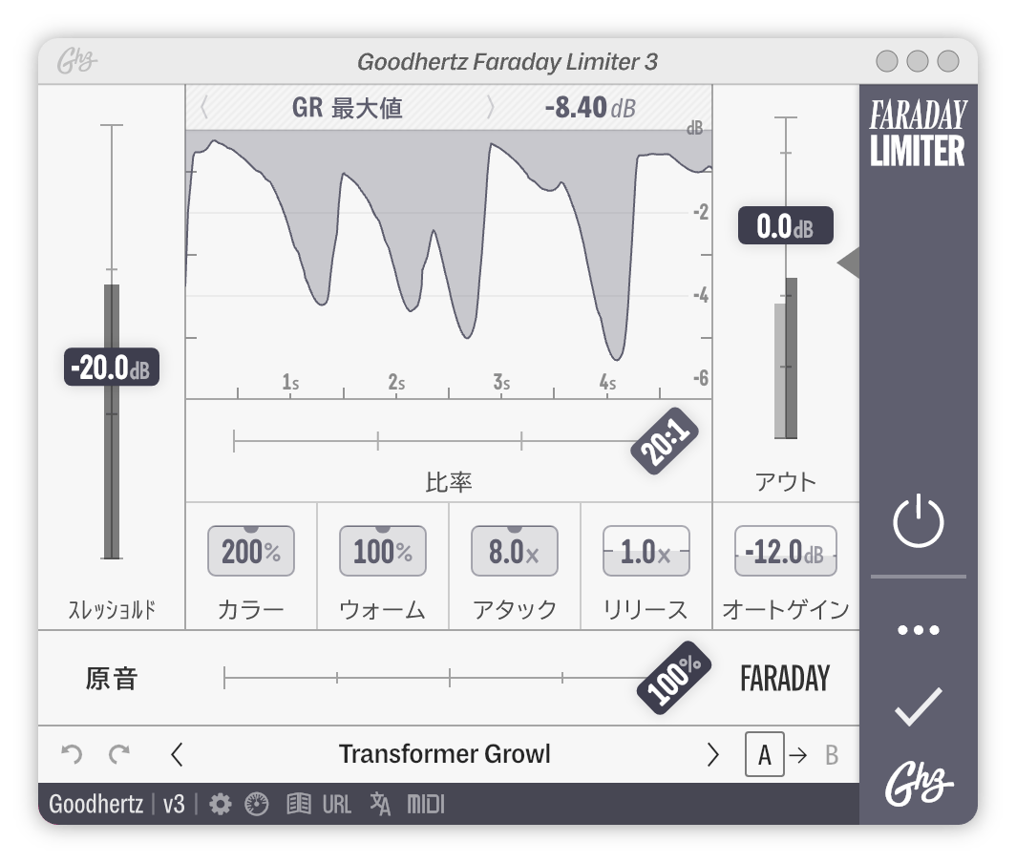Click the checkmark icon in sidebar
Image resolution: width=1016 pixels, height=863 pixels.
tap(919, 706)
